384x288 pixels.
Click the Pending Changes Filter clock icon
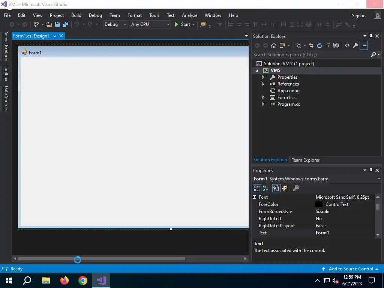(298, 45)
